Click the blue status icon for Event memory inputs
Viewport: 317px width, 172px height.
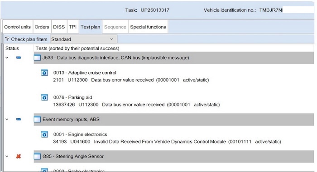point(19,119)
